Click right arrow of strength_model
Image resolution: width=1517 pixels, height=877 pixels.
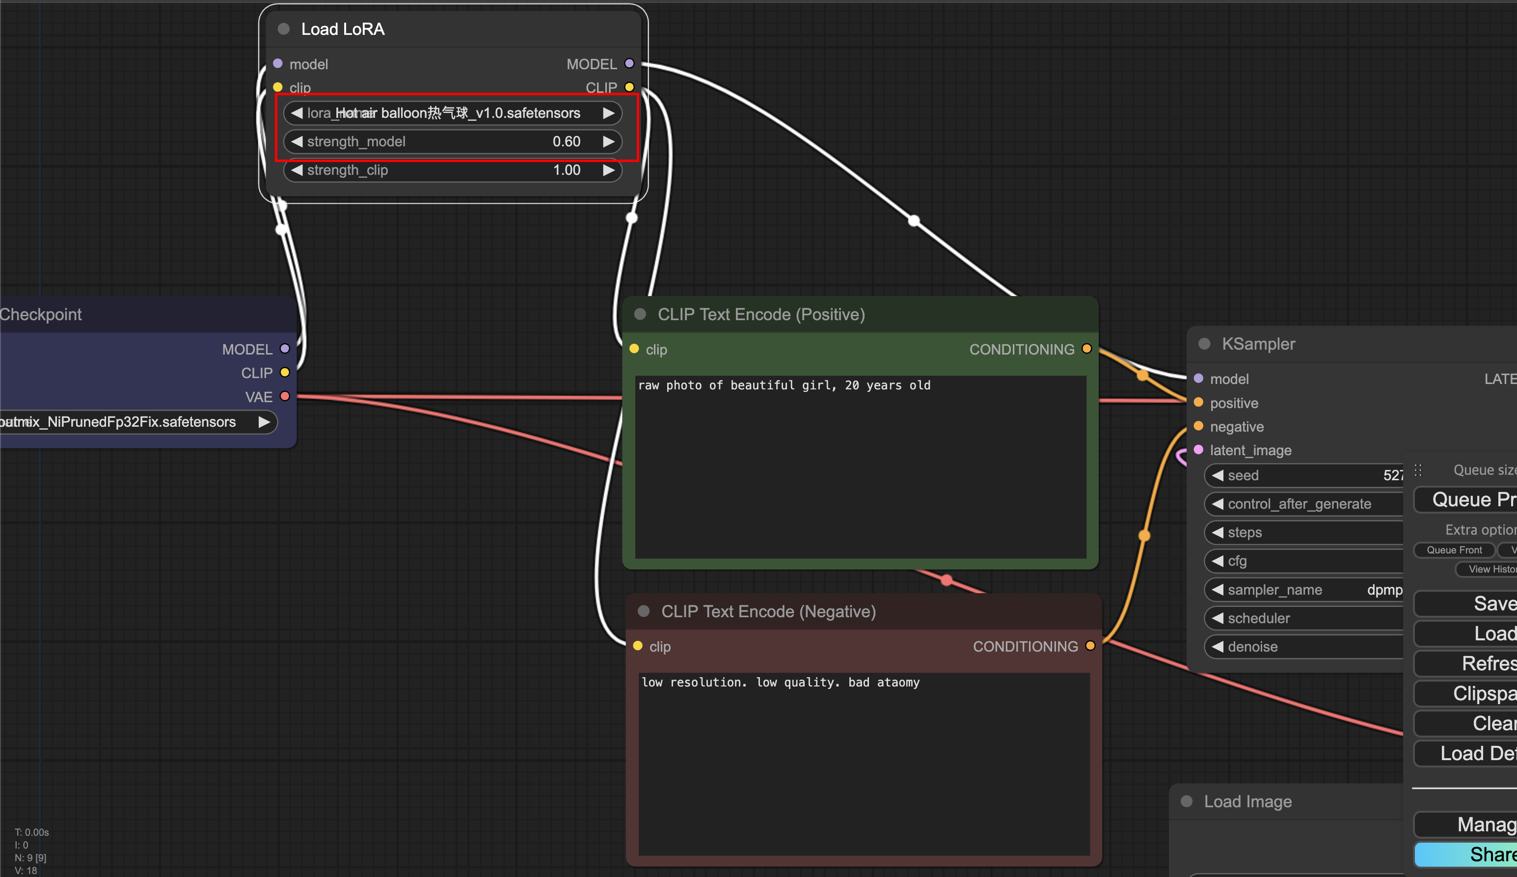[609, 141]
